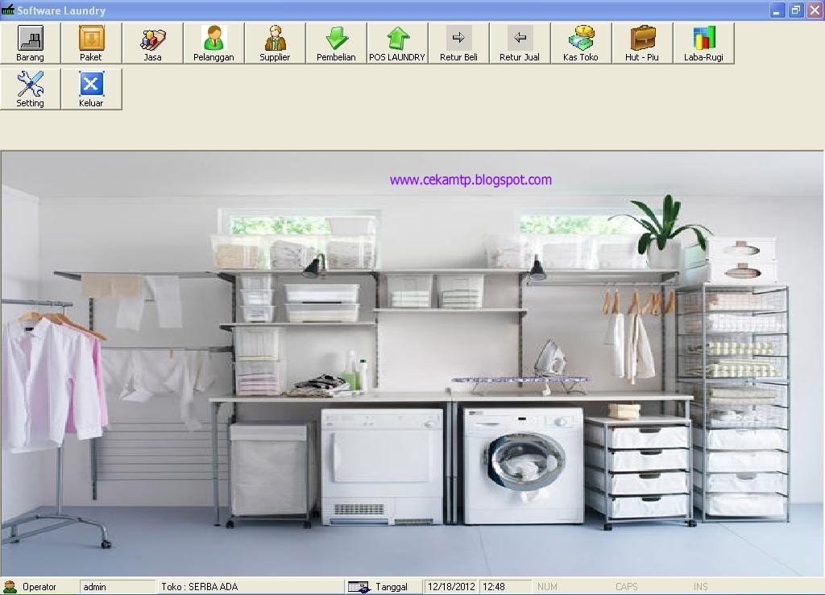Click the admin operator name field
Screen dimensions: 825x595
(x=118, y=586)
